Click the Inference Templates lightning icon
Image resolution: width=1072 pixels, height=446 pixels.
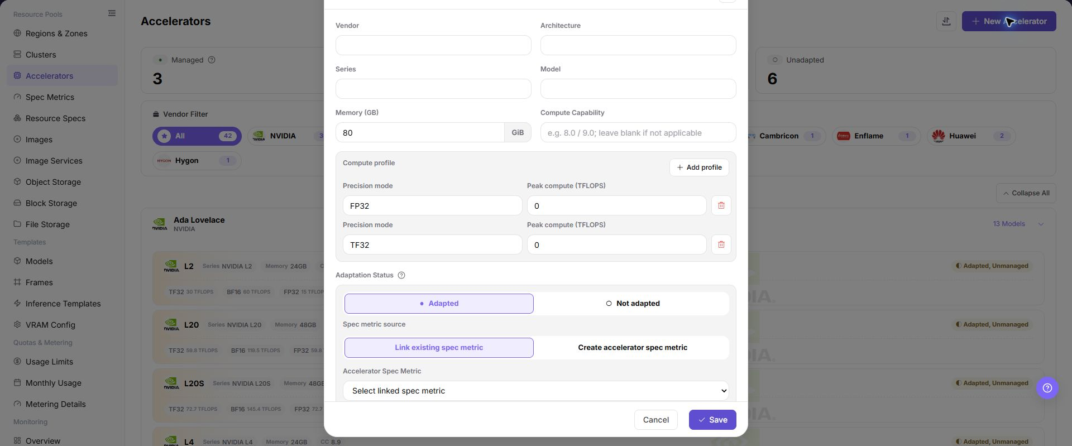point(17,304)
